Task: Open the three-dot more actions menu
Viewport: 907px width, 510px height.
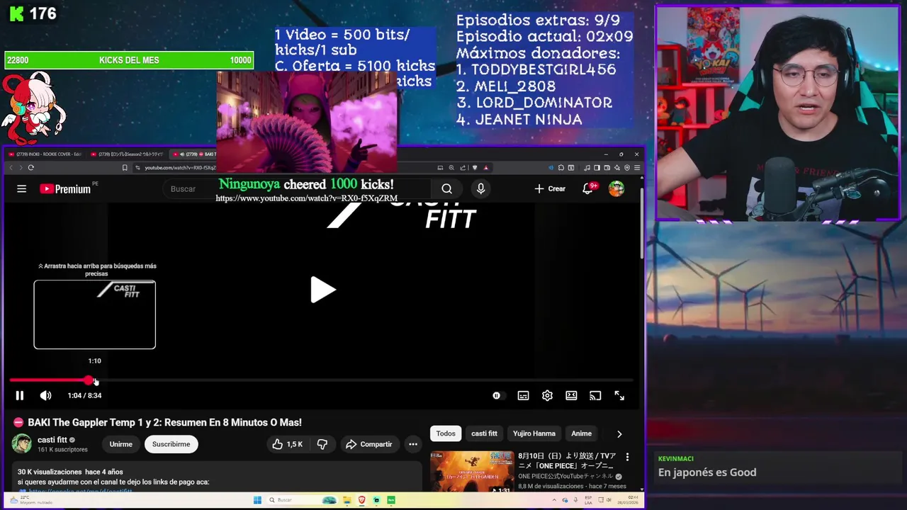Action: click(412, 444)
